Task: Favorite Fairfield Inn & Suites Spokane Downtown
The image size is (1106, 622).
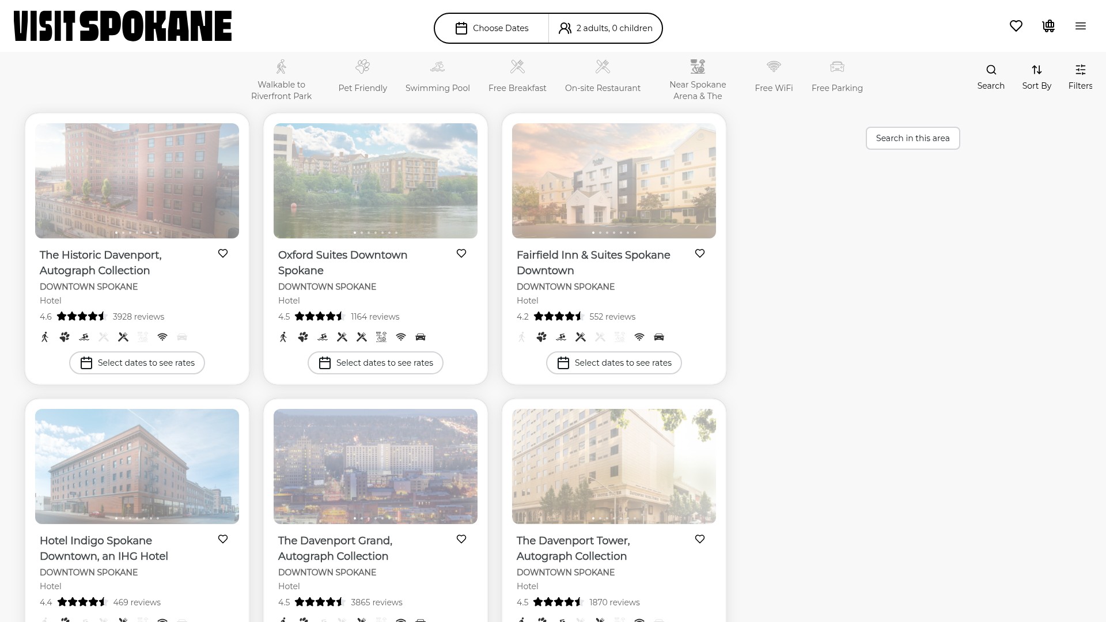Action: tap(700, 253)
